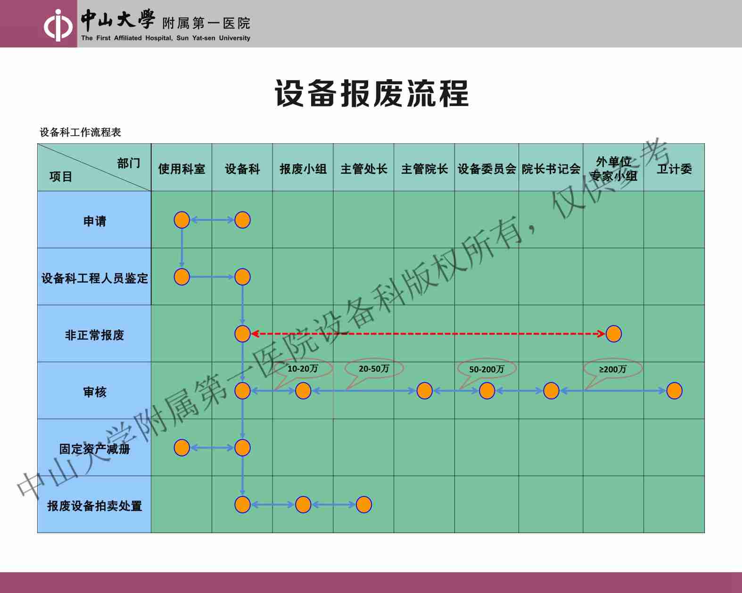Select the orange node for 申请 under 设备科
Image resolution: width=742 pixels, height=593 pixels.
click(x=242, y=220)
